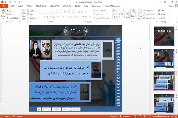Click the 74% zoom level
Viewport: 178px width, 118px height.
(x=172, y=117)
